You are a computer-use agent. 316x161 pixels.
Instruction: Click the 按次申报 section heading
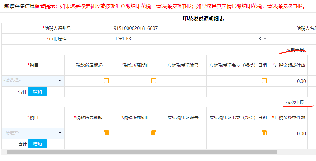[x=295, y=102]
